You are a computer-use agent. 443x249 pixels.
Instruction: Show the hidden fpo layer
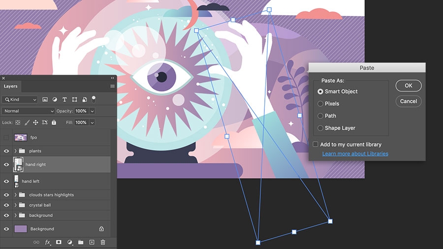[x=6, y=137]
